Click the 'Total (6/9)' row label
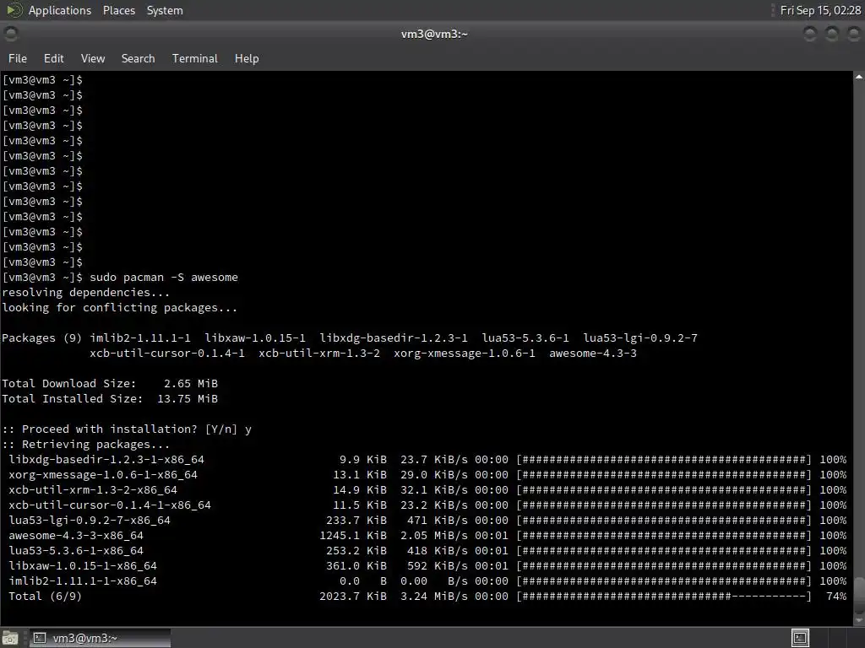Viewport: 865px width, 648px height. (x=46, y=597)
